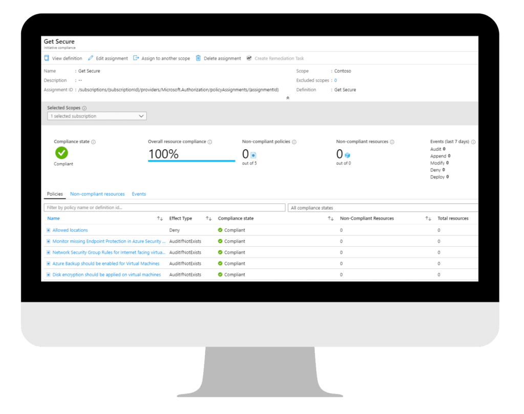
Task: Click the blue compliance progress bar under 100%
Action: click(x=191, y=161)
